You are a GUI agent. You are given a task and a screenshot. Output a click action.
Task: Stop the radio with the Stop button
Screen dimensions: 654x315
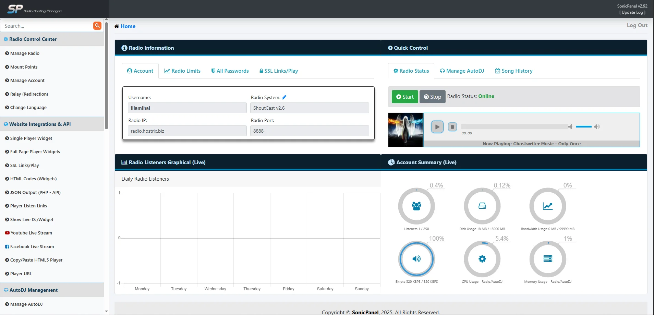(x=432, y=97)
